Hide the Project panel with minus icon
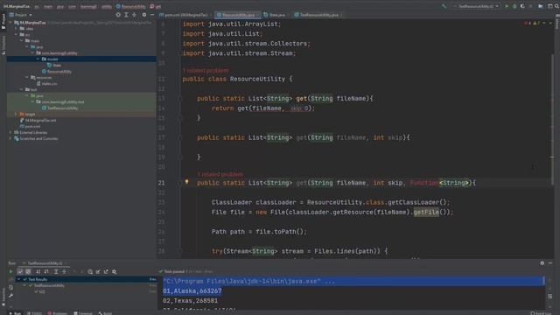Image resolution: width=560 pixels, height=315 pixels. point(152,15)
